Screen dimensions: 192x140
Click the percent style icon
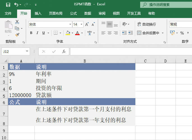[x=182, y=33]
